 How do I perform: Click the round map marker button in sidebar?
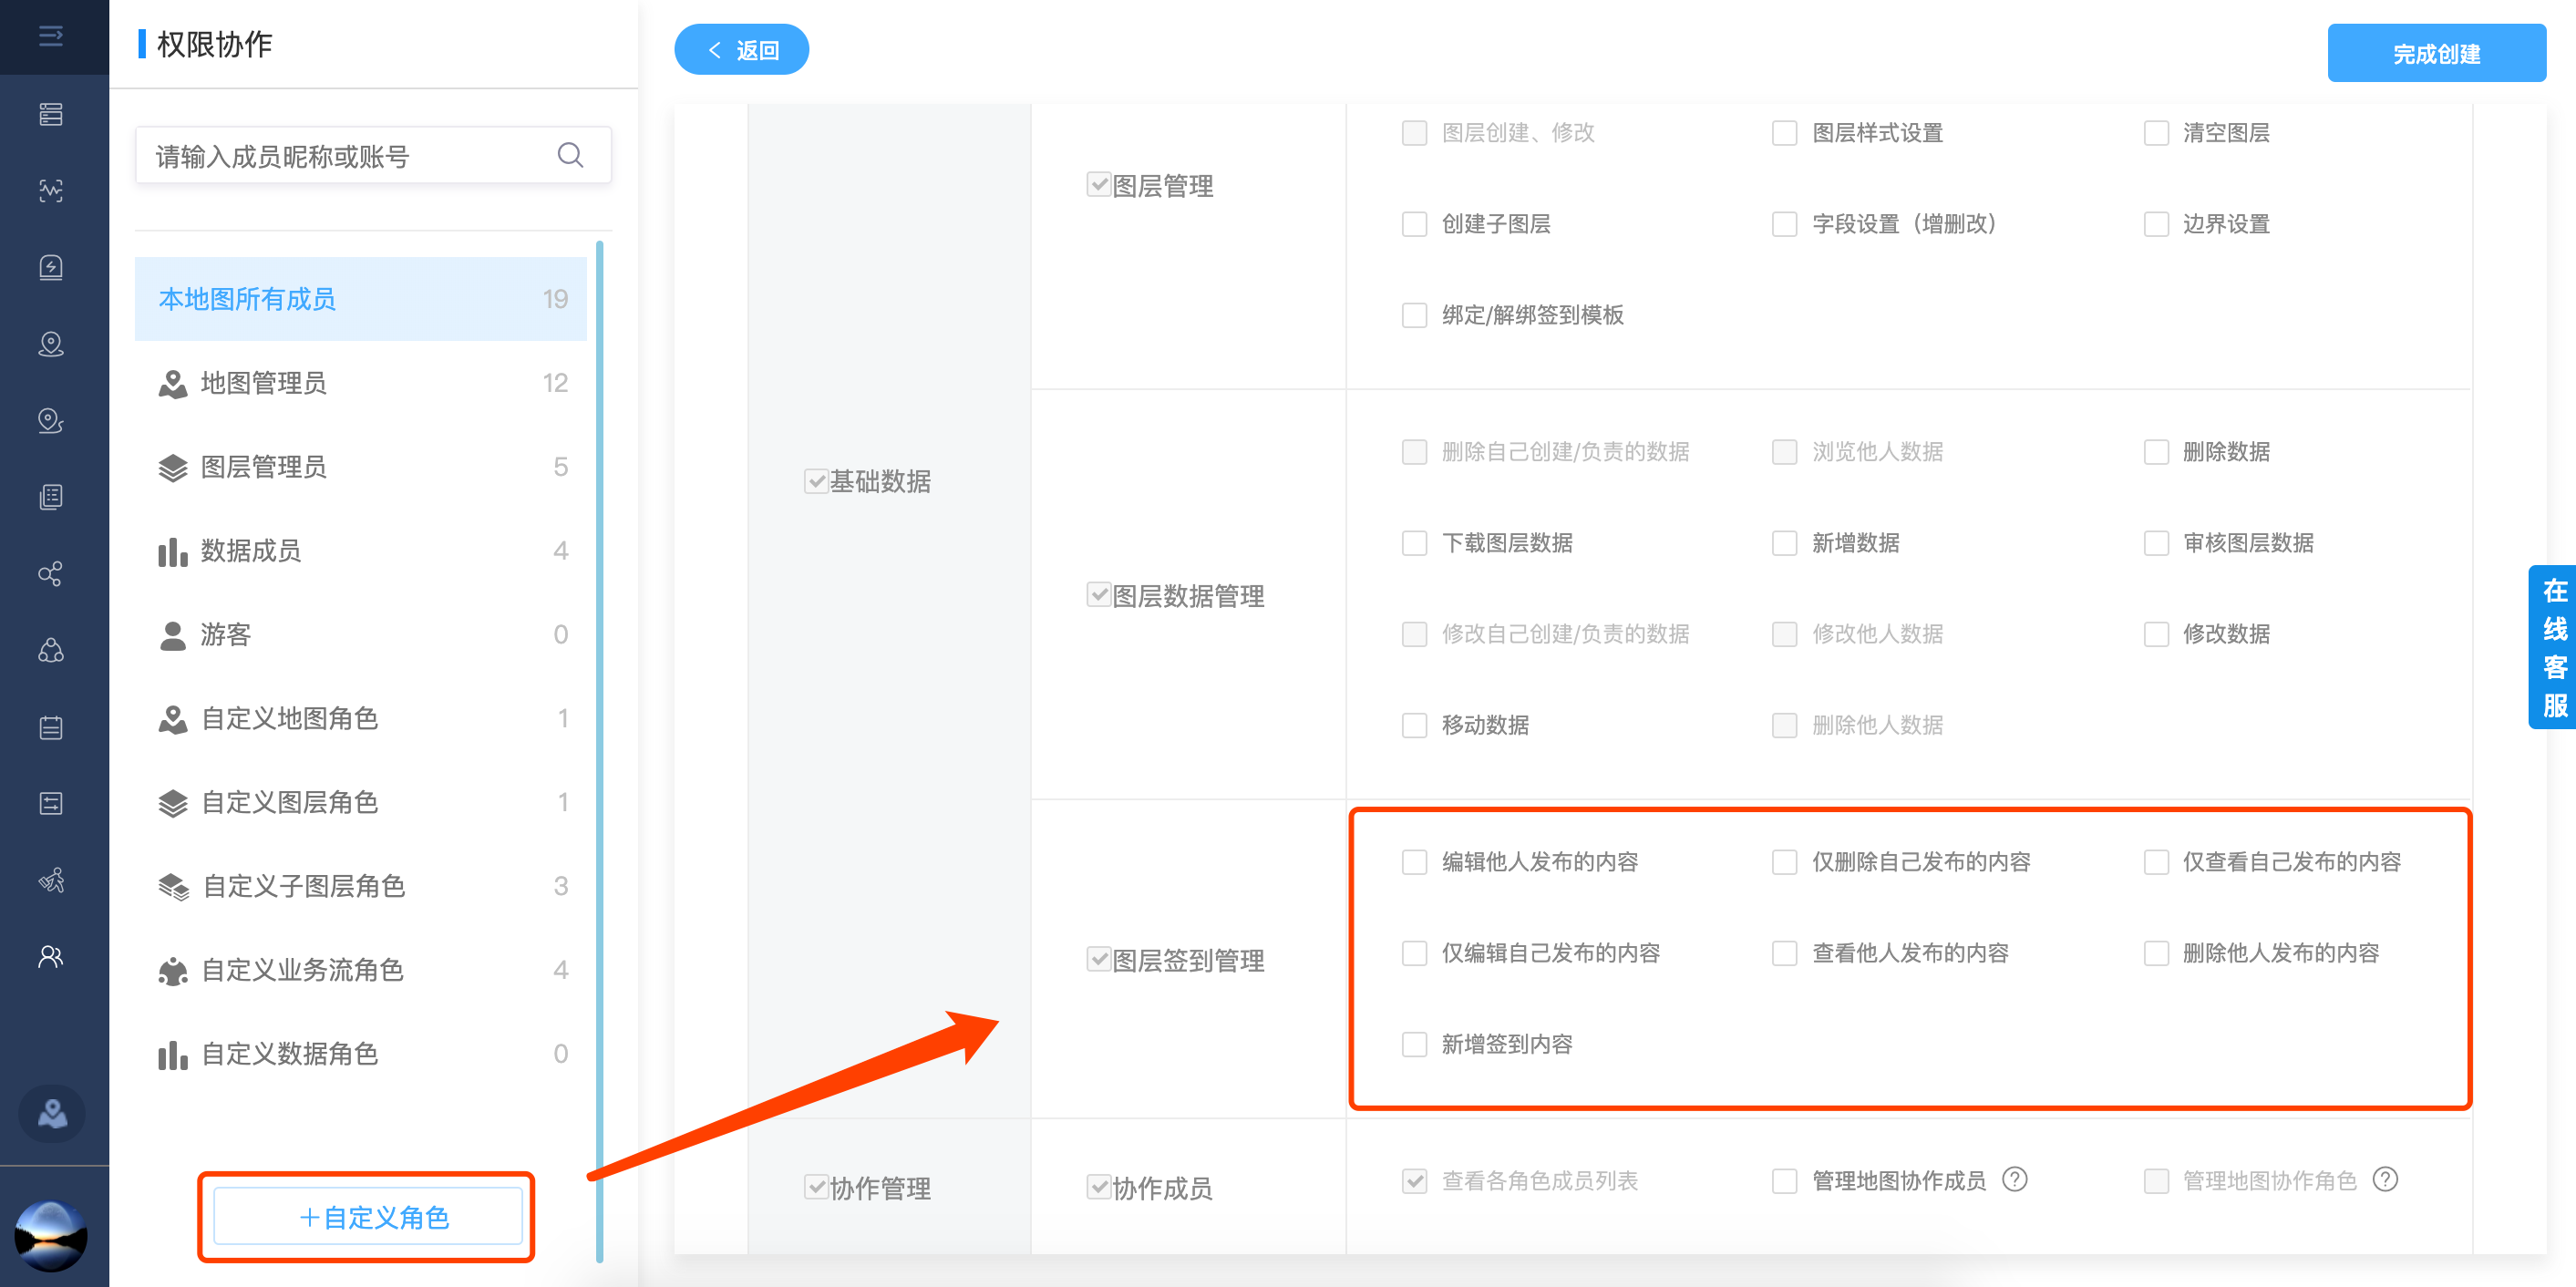(x=52, y=1114)
